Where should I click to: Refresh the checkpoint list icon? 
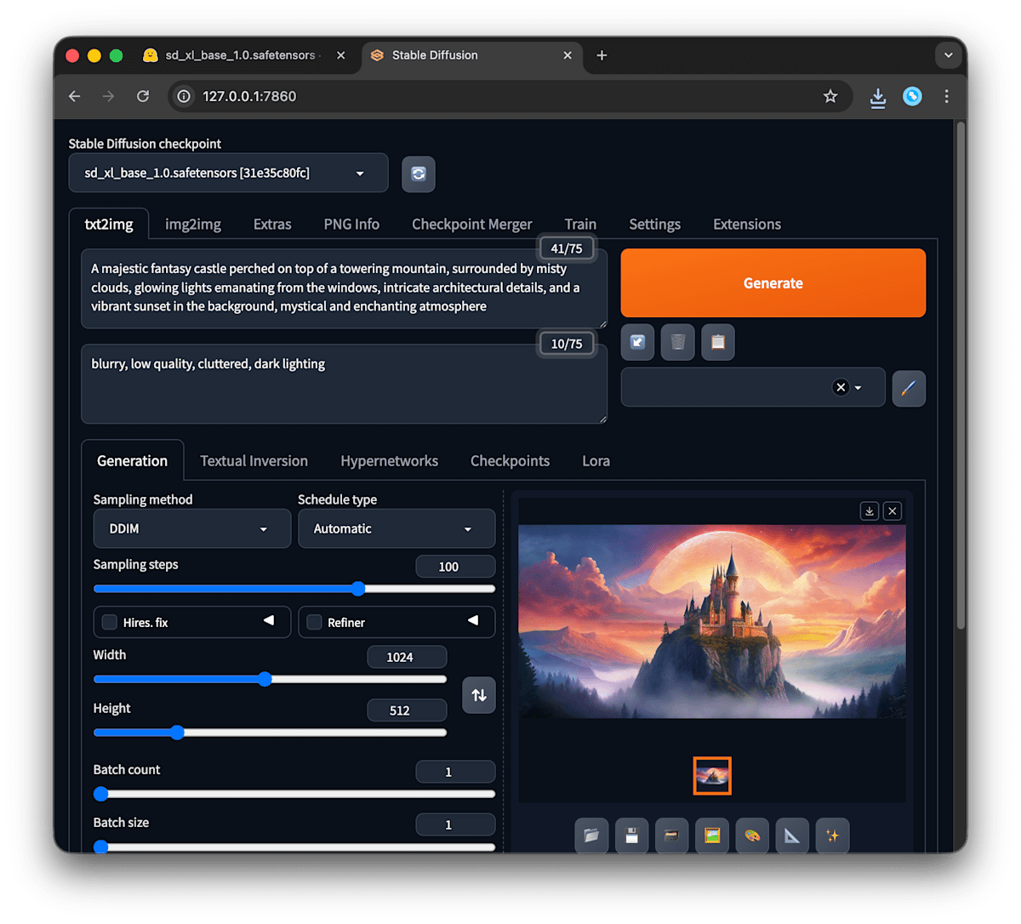419,174
